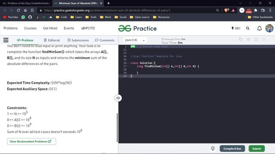
Task: Open the browser zoom magnifier icon
Action: pyautogui.click(x=217, y=10)
